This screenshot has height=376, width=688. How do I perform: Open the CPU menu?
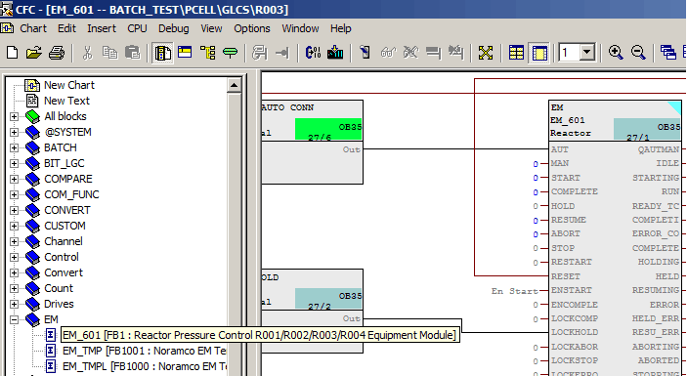tap(137, 28)
